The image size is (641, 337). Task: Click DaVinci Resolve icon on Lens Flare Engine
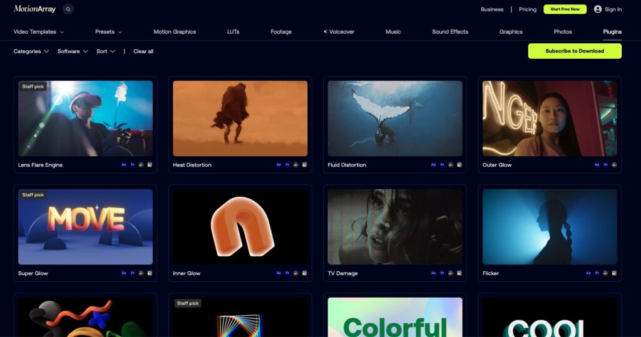[141, 164]
